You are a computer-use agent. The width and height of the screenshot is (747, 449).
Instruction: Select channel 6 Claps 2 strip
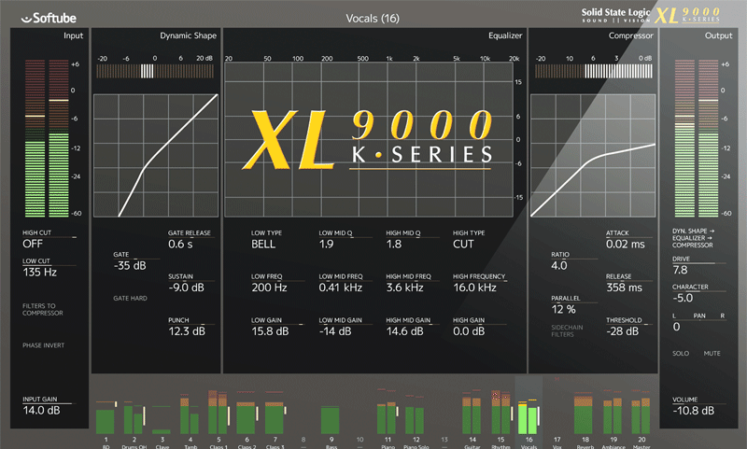(x=247, y=418)
